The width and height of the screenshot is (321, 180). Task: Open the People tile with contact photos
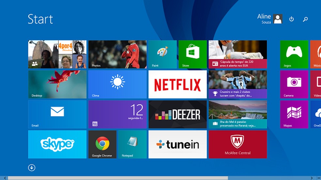[57, 54]
